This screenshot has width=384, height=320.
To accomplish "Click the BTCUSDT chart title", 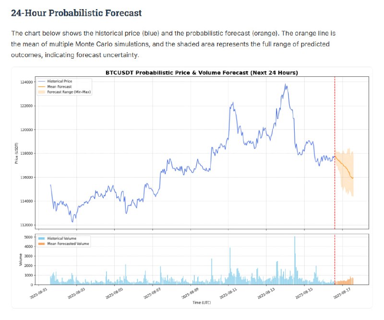I will point(202,72).
